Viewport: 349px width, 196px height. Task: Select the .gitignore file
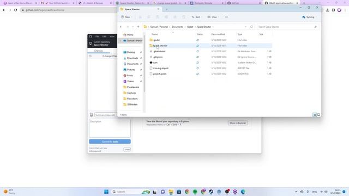pos(210,57)
